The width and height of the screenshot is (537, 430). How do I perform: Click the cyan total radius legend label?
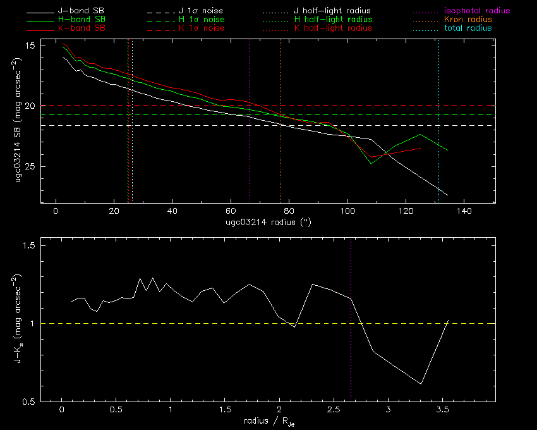(467, 29)
